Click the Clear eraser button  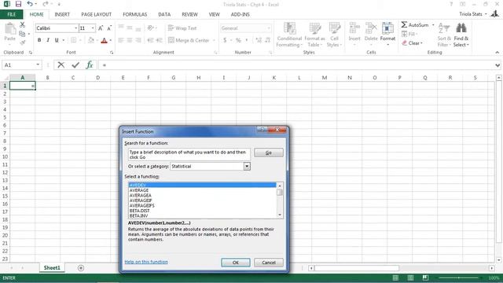click(412, 43)
